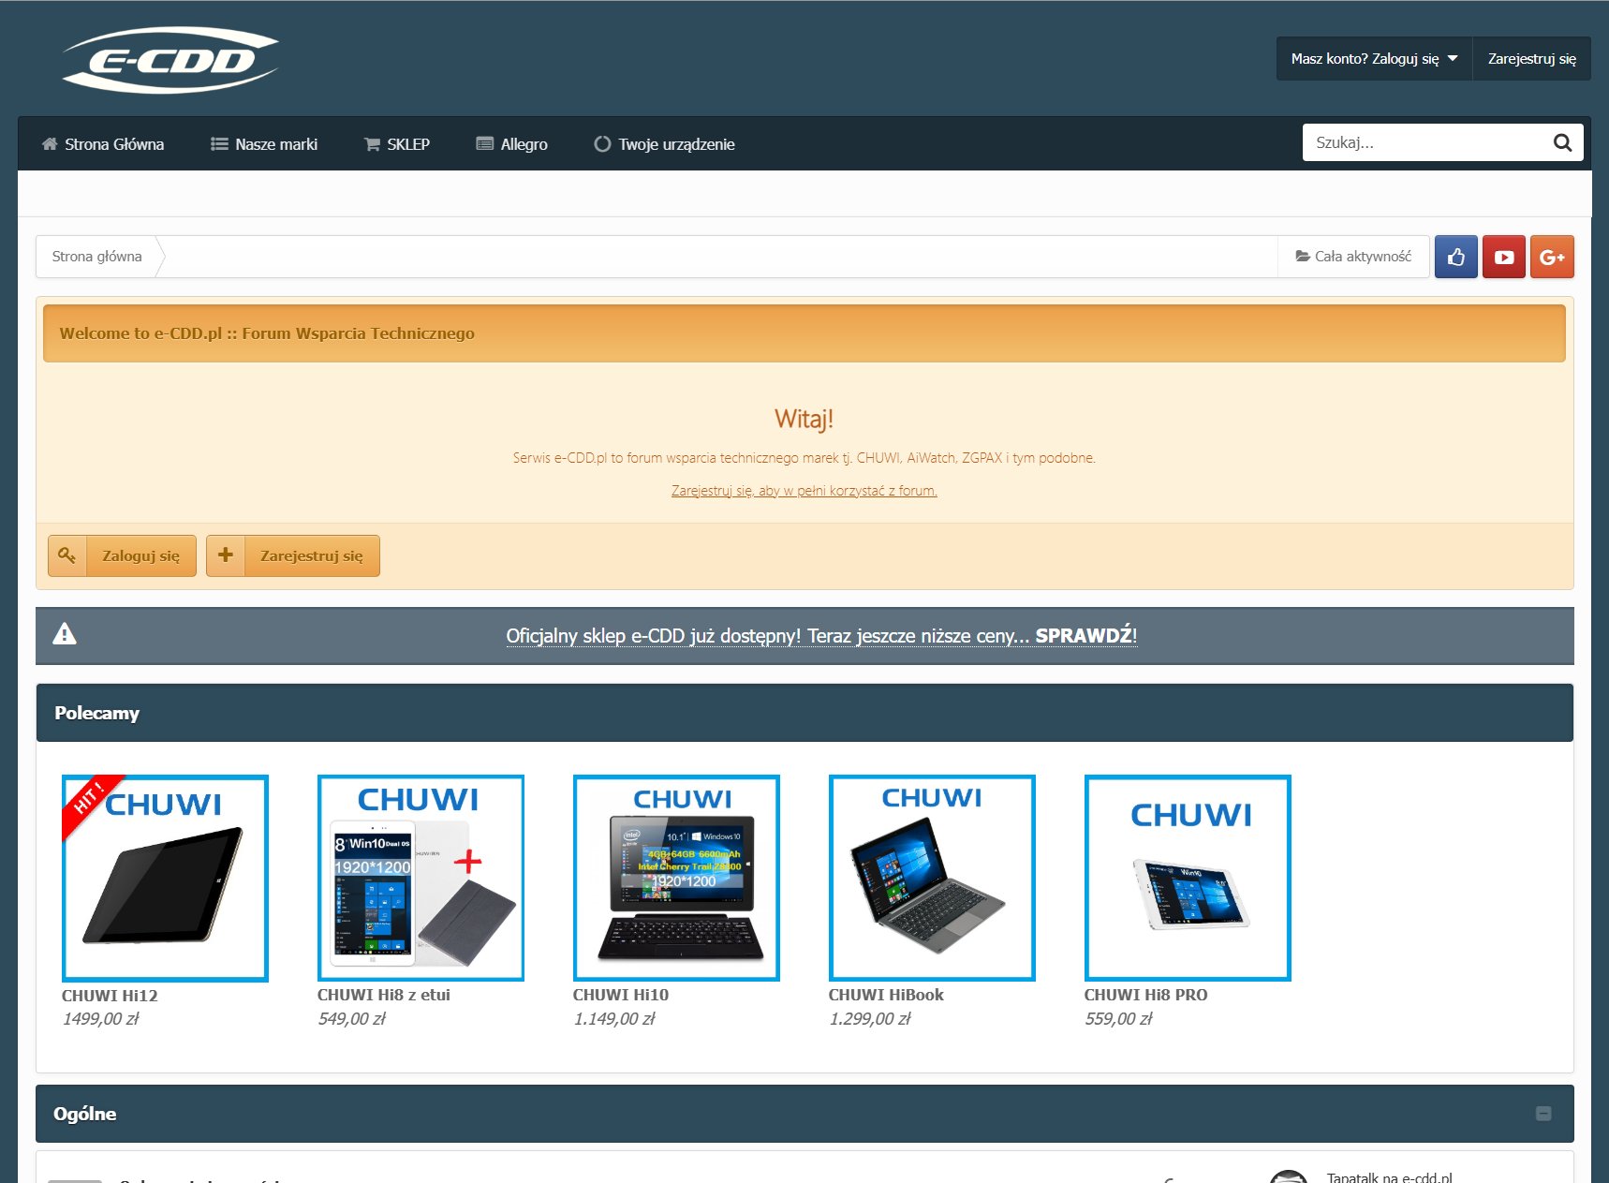1609x1183 pixels.
Task: Click the CHUWI Hi8 z etui title
Action: [x=384, y=995]
